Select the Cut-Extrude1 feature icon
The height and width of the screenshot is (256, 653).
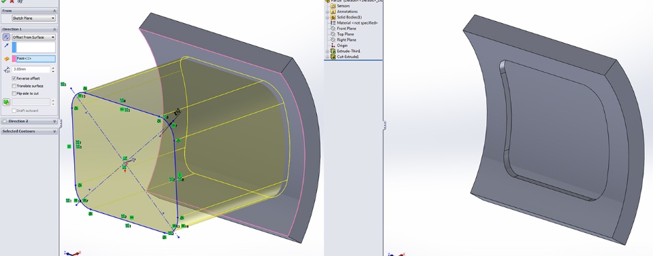(x=333, y=56)
